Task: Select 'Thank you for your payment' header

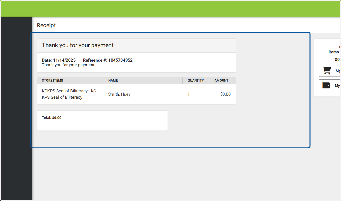Action: tap(78, 45)
